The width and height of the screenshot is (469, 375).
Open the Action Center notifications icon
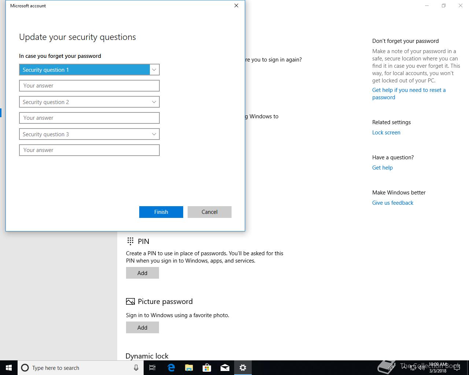[x=457, y=368]
